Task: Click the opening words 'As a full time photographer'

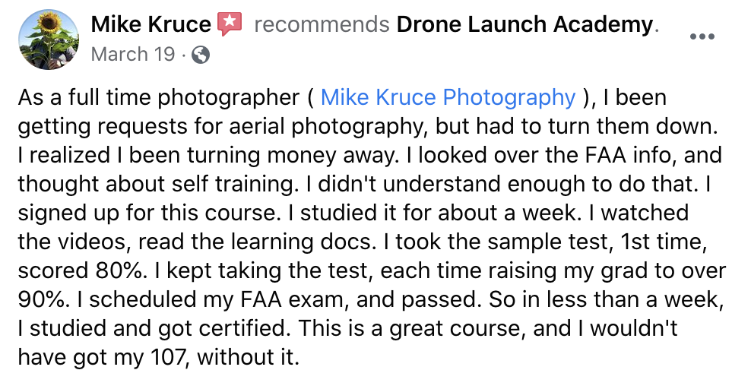Action: 159,97
